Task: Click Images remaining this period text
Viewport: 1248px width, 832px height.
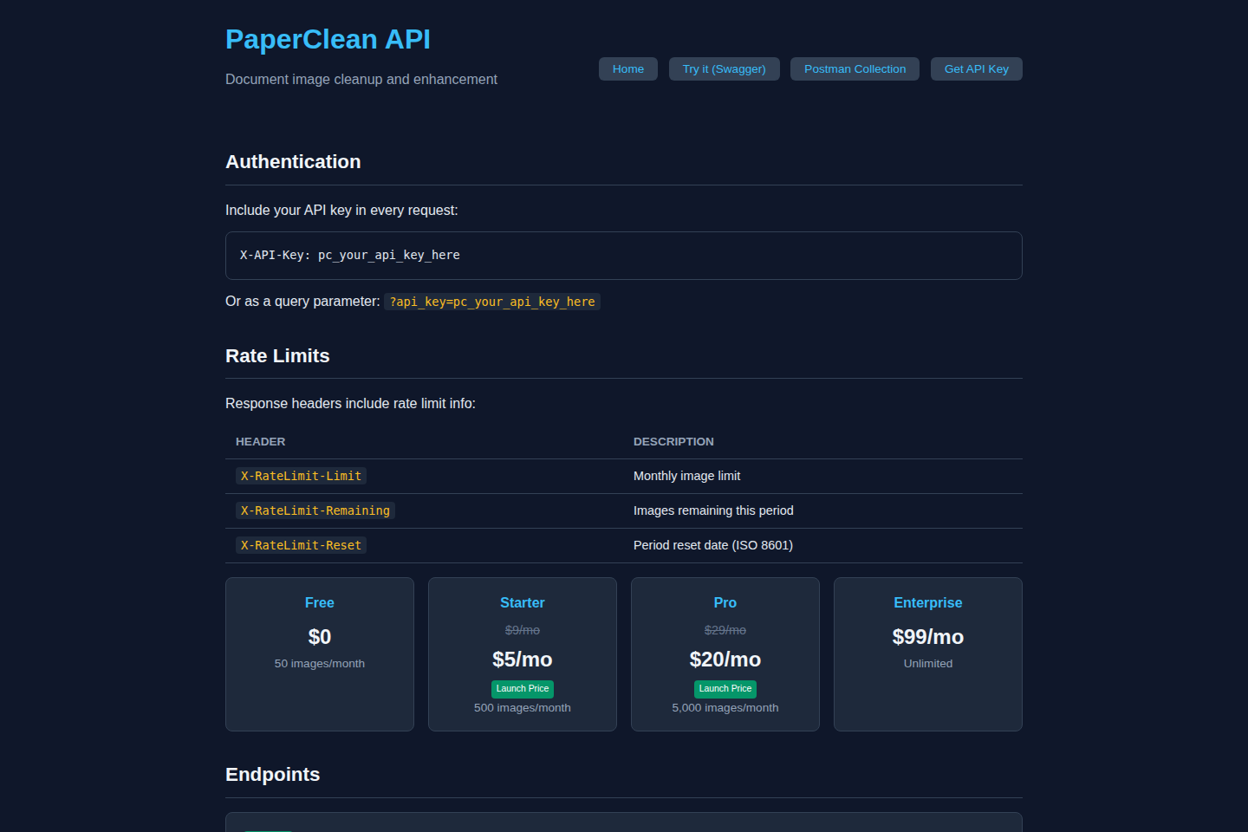Action: (x=713, y=510)
